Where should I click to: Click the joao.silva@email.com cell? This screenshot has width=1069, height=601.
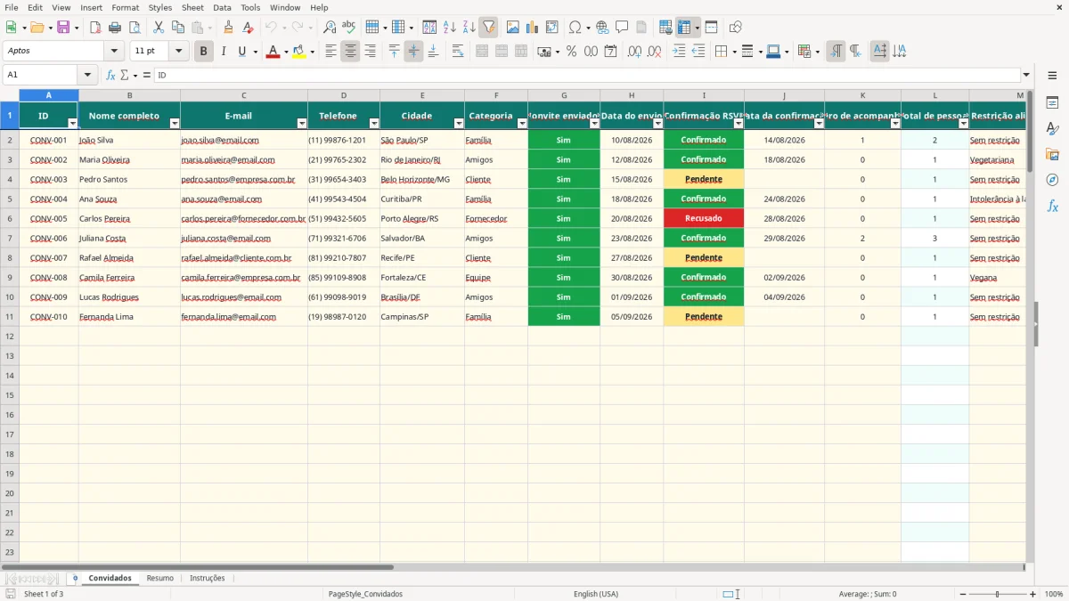pos(244,141)
